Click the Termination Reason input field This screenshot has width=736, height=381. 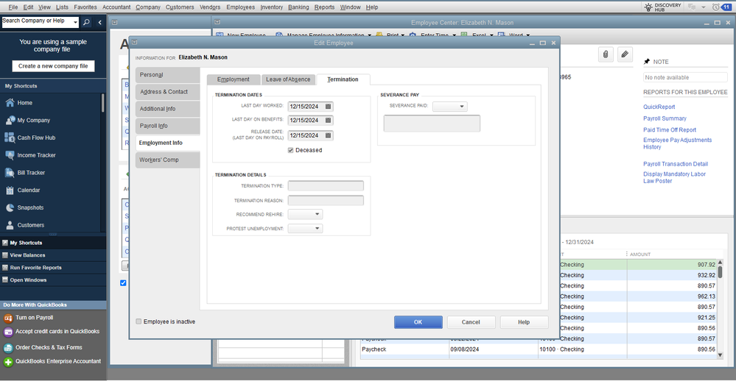coord(326,201)
